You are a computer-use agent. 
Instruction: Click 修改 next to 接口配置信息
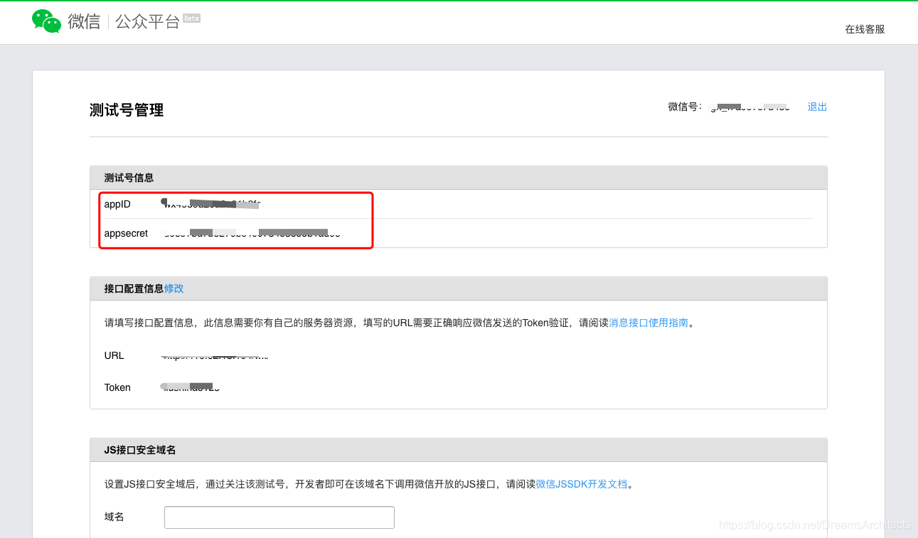click(x=174, y=288)
